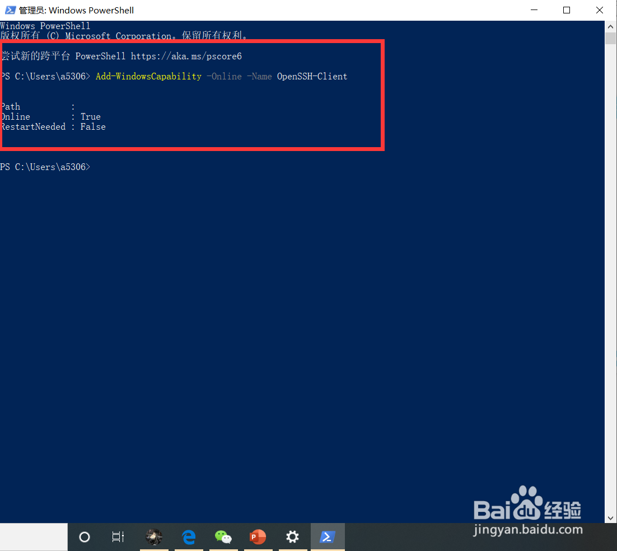Click the OpenSSH-Client argument text
This screenshot has height=551, width=617.
(312, 76)
